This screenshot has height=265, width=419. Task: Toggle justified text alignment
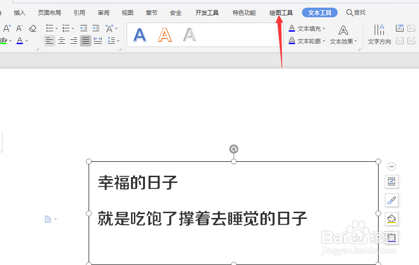coord(86,41)
